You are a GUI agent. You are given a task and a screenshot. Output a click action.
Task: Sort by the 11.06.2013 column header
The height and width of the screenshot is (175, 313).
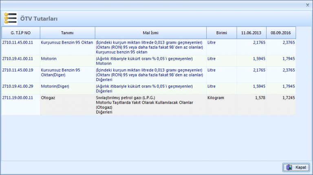click(251, 33)
